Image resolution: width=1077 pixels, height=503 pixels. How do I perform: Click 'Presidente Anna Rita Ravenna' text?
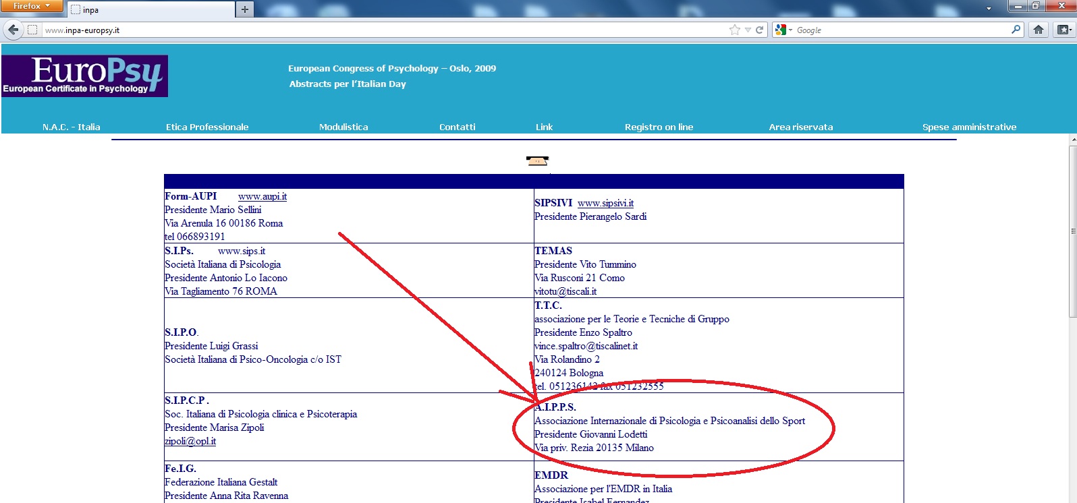[x=226, y=496]
